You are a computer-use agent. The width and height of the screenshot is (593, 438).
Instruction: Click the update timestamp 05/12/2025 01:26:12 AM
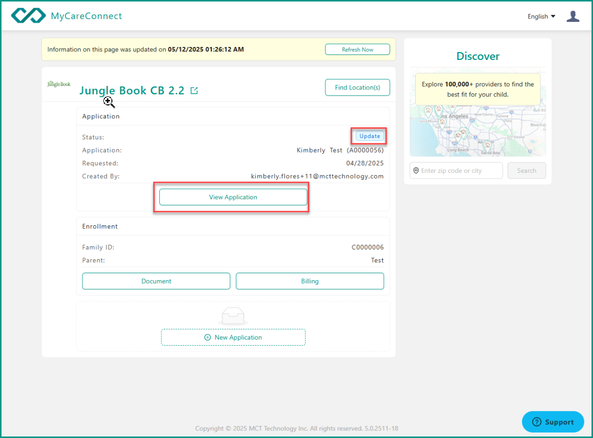(206, 49)
